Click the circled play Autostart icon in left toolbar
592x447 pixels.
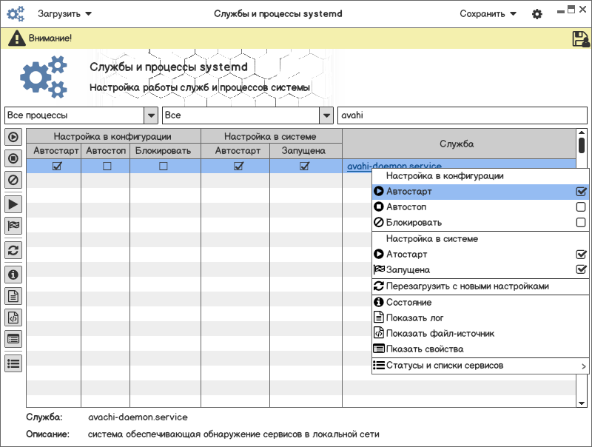[13, 137]
